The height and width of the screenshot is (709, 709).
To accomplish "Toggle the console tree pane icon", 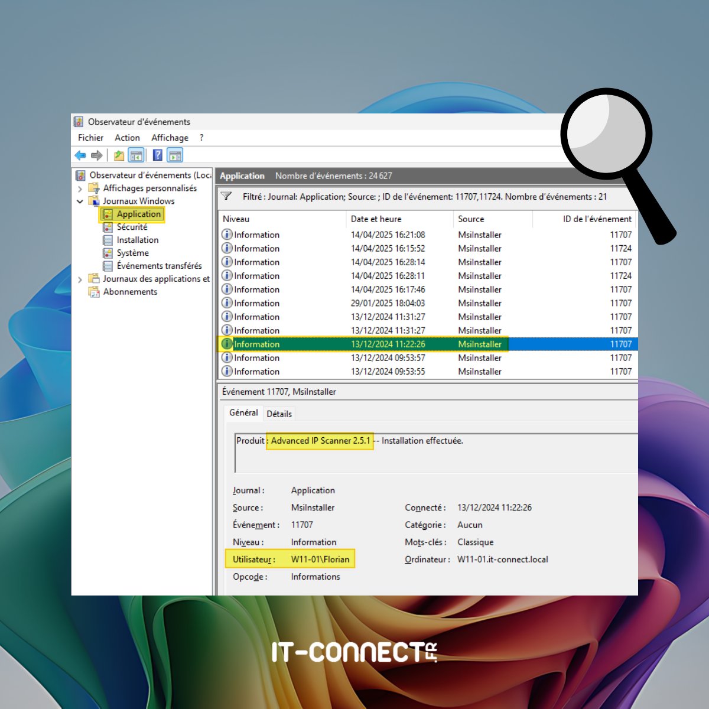I will [x=136, y=155].
